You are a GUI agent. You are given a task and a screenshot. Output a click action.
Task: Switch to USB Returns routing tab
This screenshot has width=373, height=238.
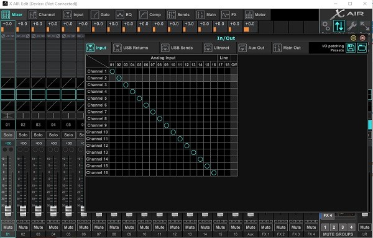pyautogui.click(x=131, y=48)
